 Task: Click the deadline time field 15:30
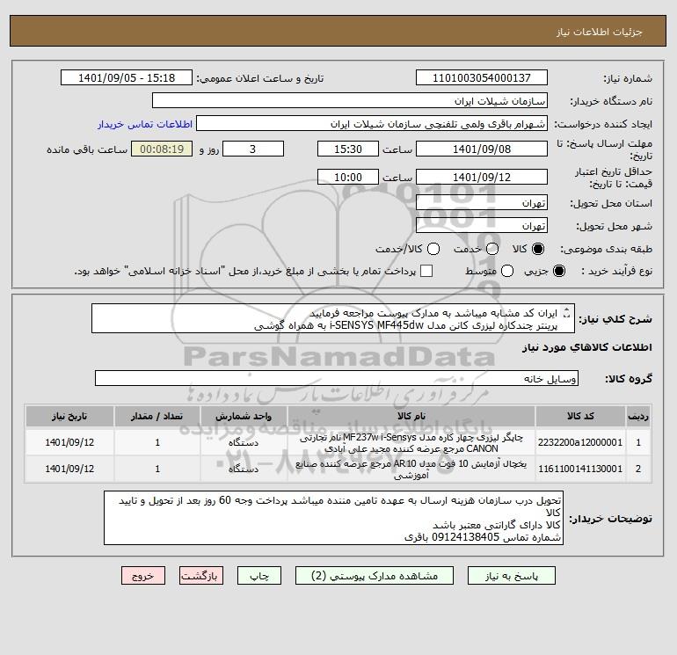coord(348,149)
